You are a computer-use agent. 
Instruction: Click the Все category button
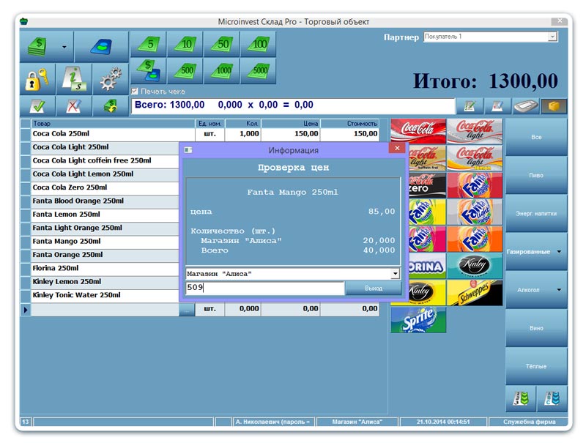(536, 137)
